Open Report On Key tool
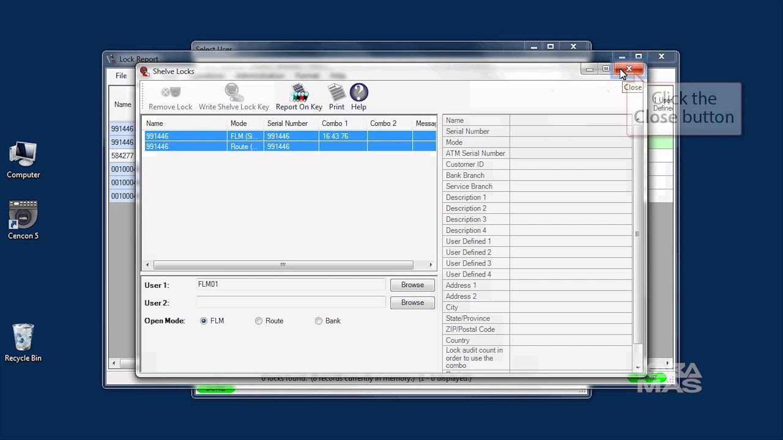 299,98
